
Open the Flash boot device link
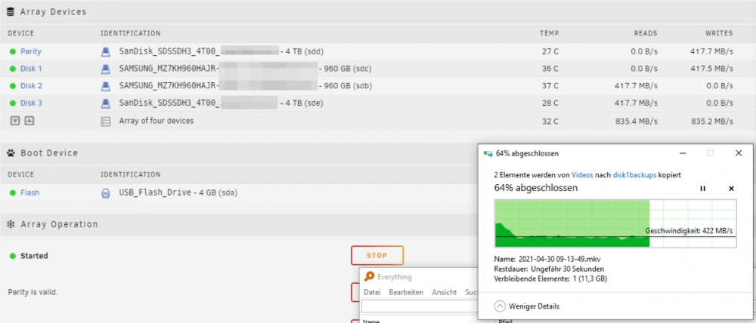(30, 193)
